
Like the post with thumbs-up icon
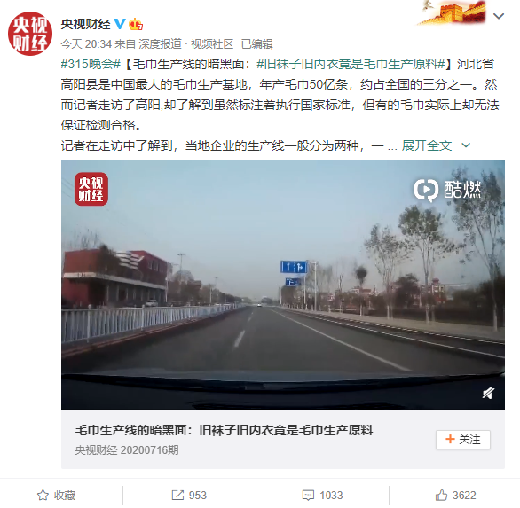point(441,495)
